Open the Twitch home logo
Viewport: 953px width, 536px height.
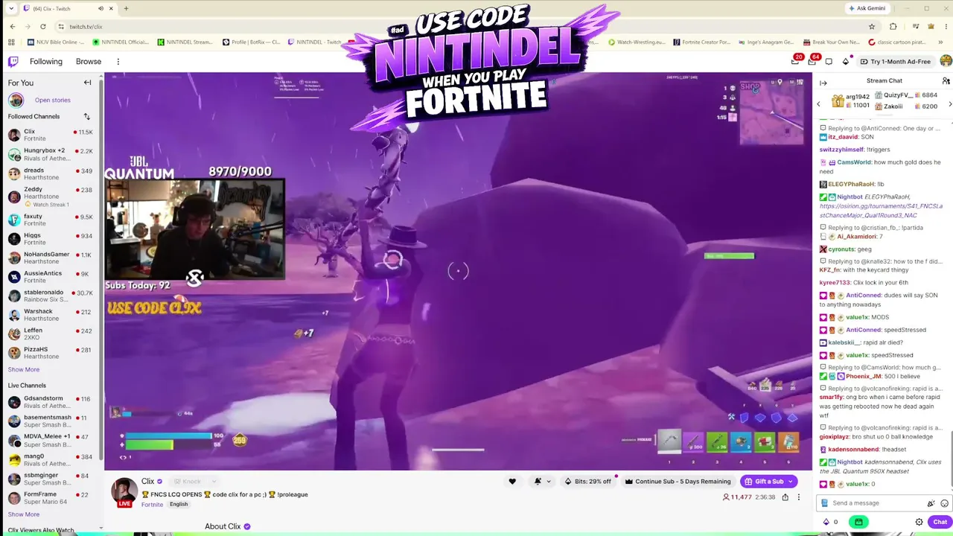(x=13, y=62)
